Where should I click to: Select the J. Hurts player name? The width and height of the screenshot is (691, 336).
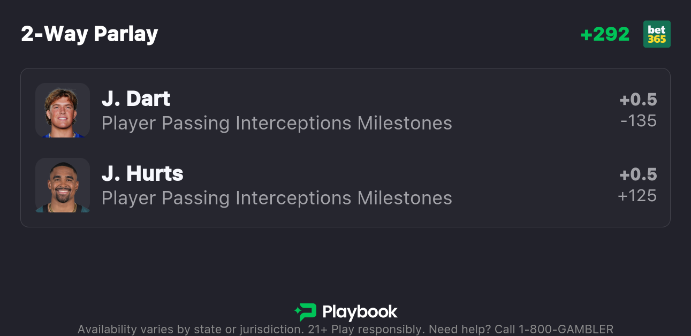pos(142,174)
